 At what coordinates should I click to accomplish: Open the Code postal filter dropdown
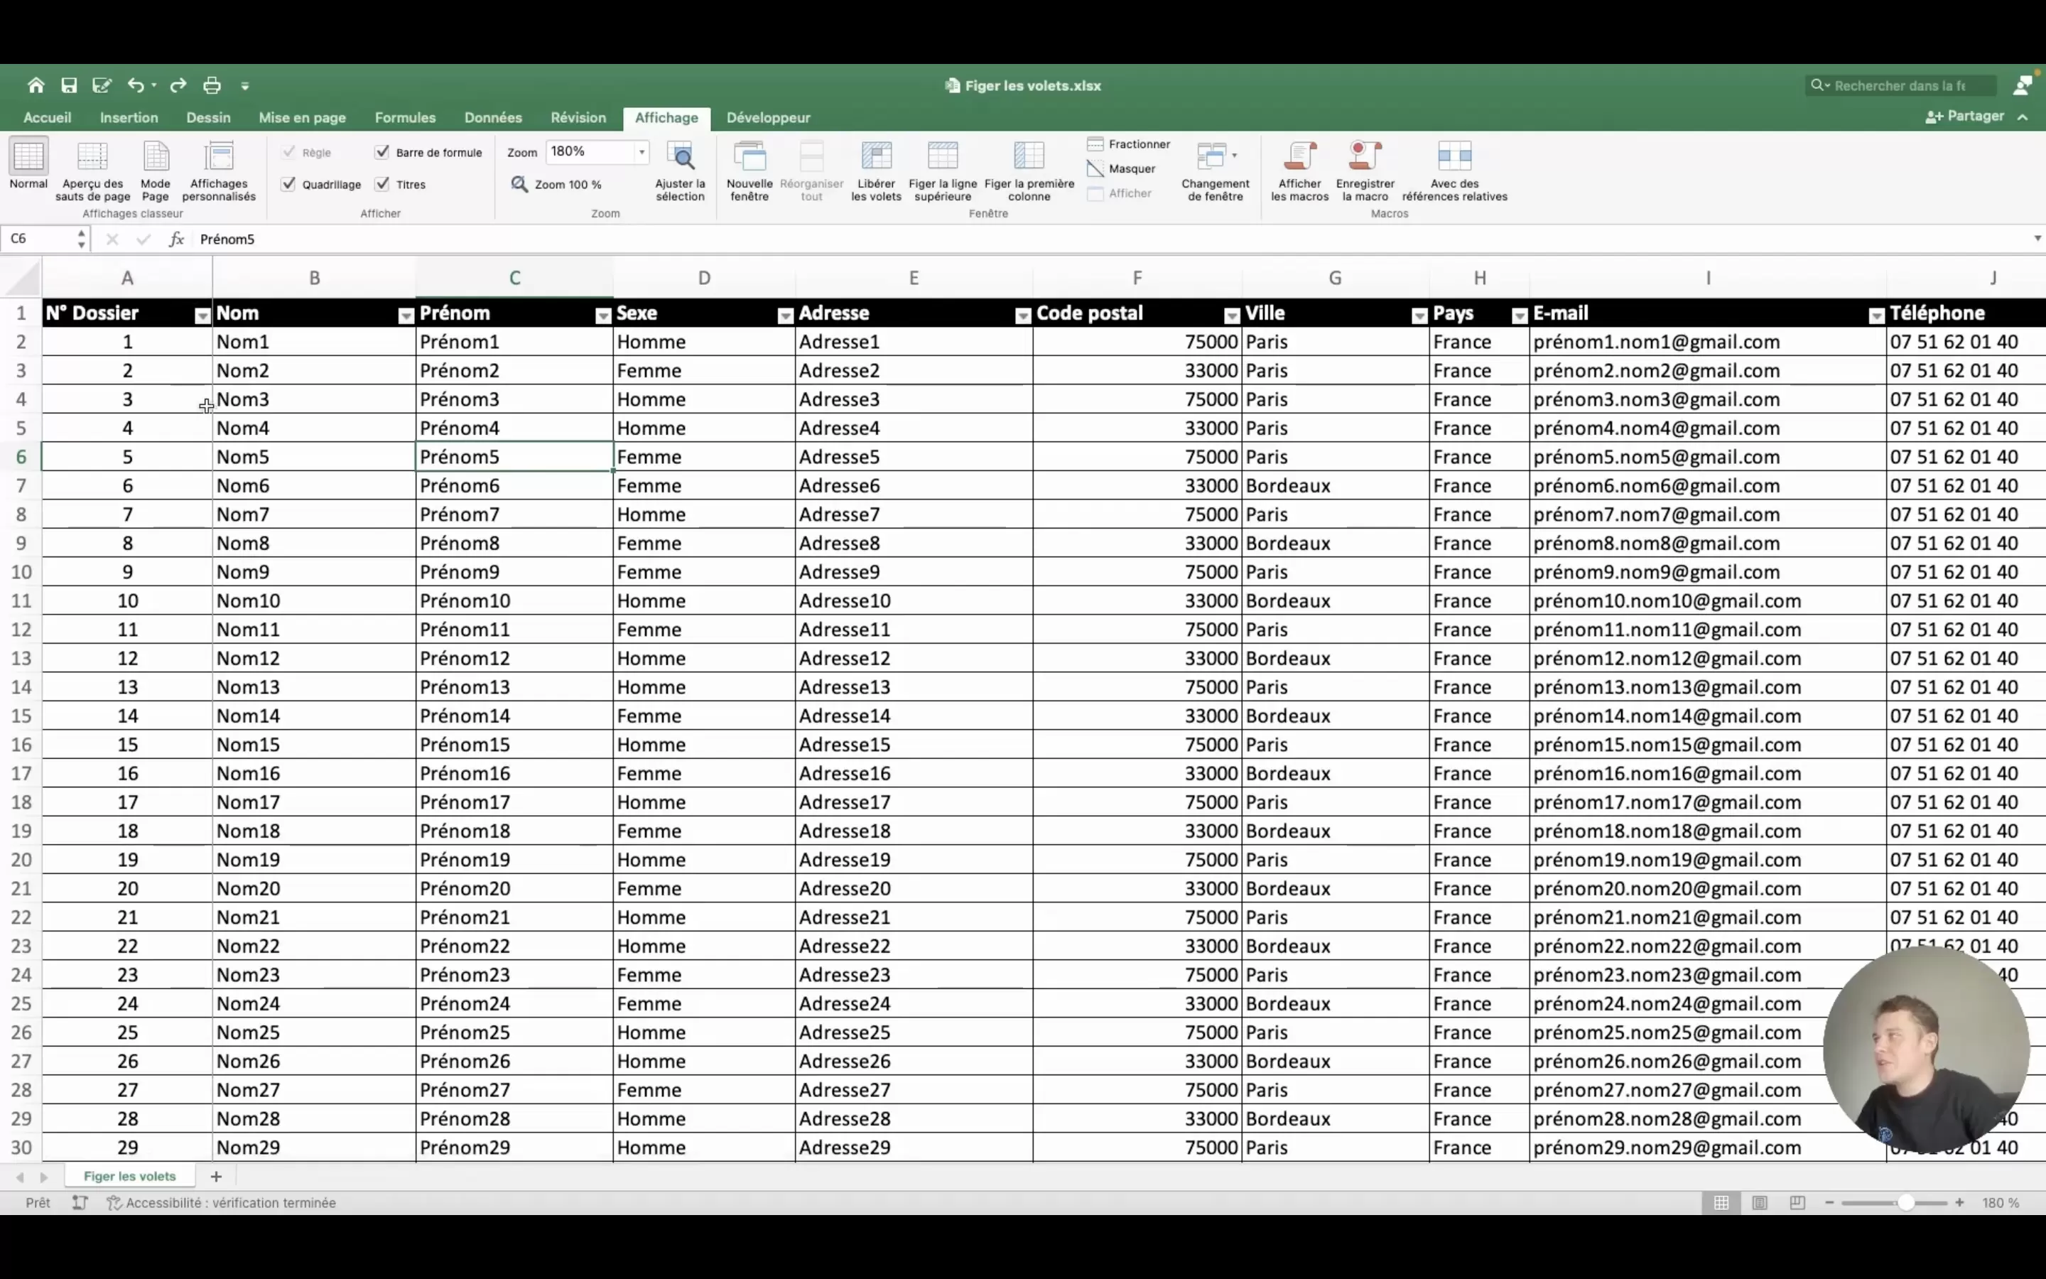[x=1232, y=316]
